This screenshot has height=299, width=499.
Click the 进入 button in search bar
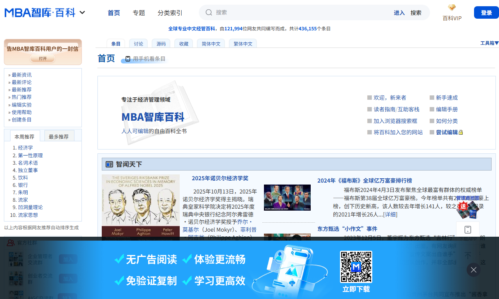pos(399,13)
